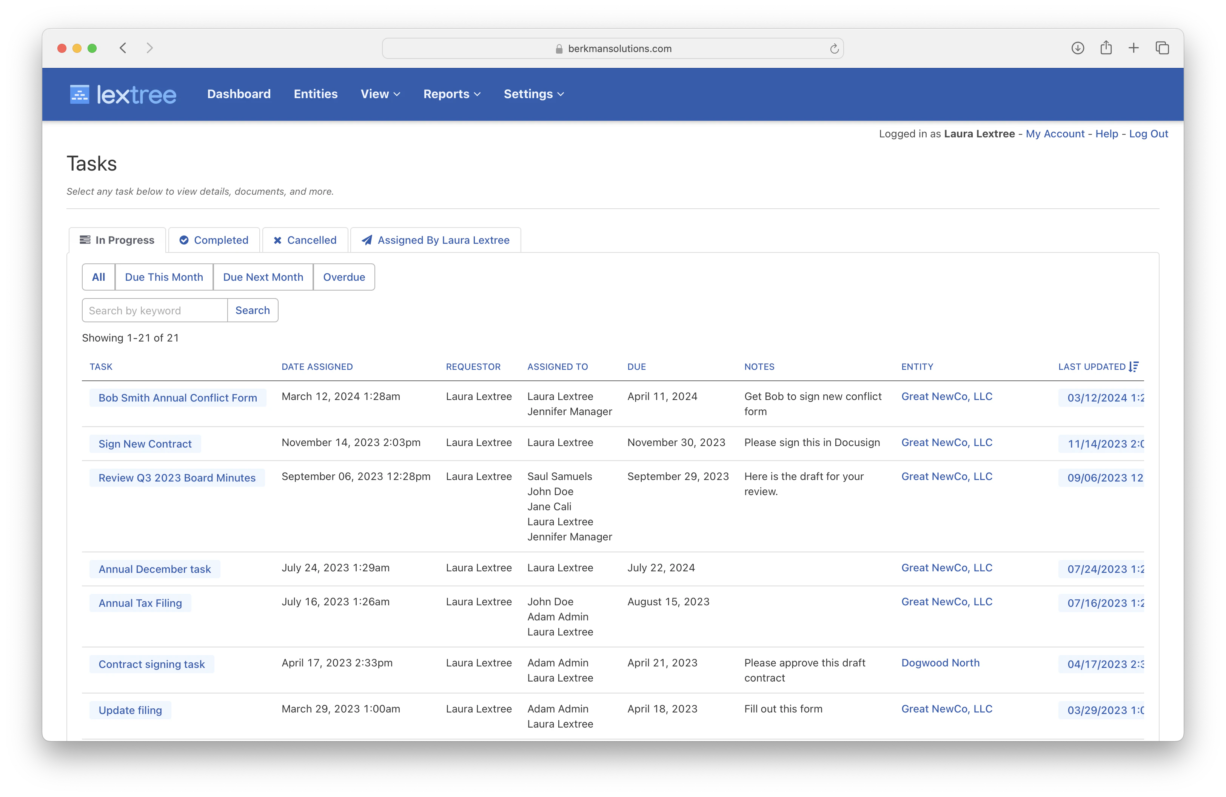This screenshot has height=797, width=1226.
Task: Switch to the Dashboard menu item
Action: click(x=239, y=94)
